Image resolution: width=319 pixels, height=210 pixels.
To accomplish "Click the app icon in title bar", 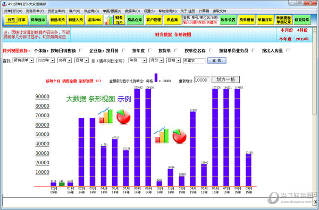I will click(4, 4).
